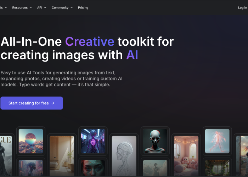The image size is (248, 177).
Task: Open the pink teddy bear room image
Action: tap(186, 156)
